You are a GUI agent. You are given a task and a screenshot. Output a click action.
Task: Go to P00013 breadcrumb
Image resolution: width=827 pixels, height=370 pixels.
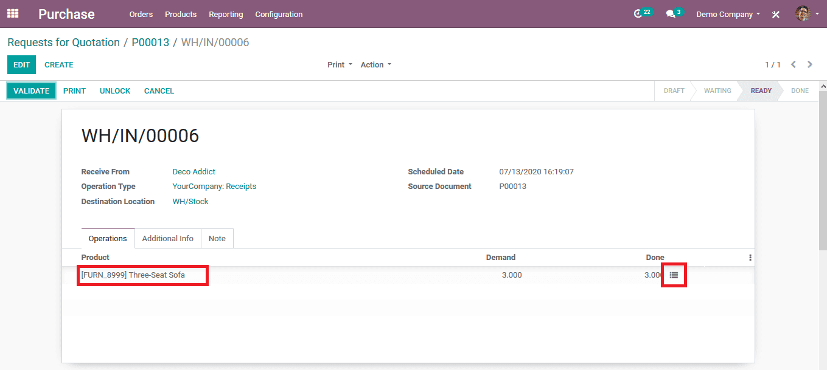click(150, 43)
